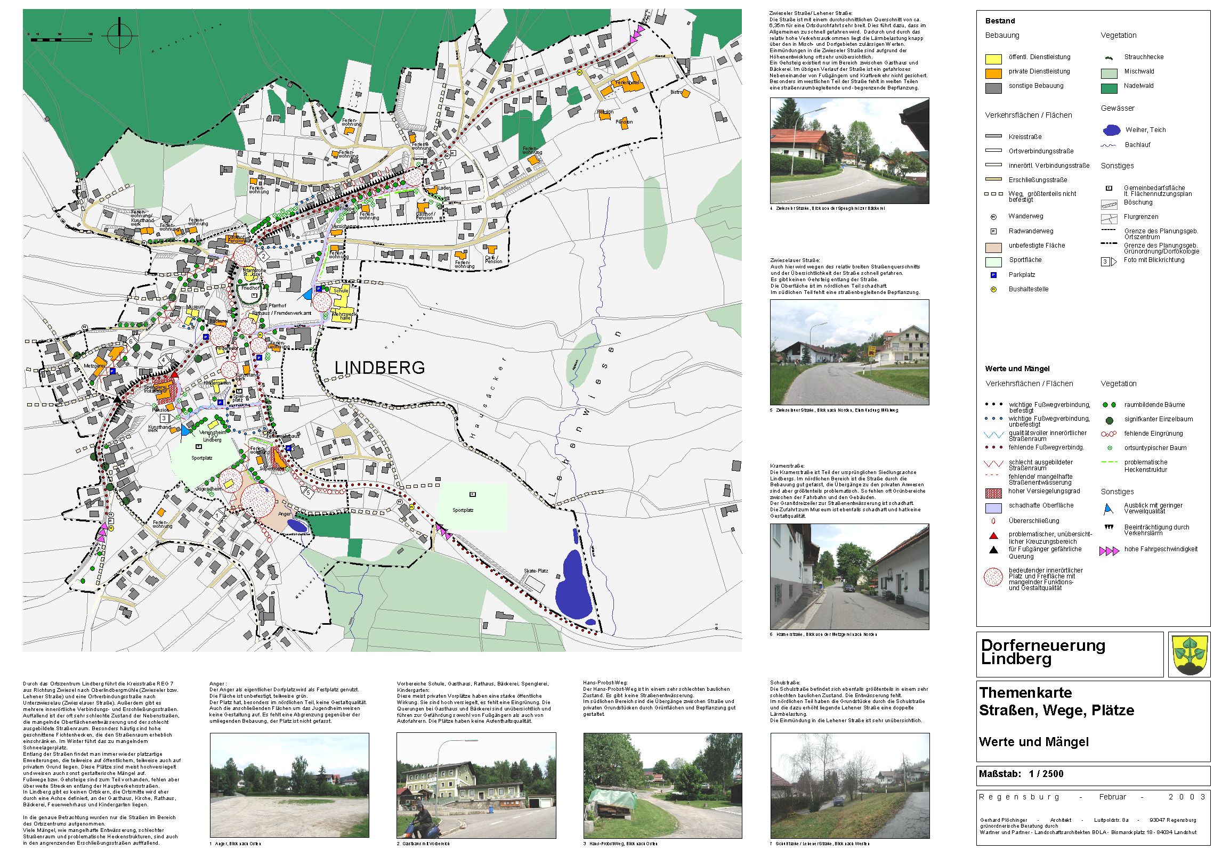Click the Foto mit Blickrichtung legend symbol

[1108, 262]
